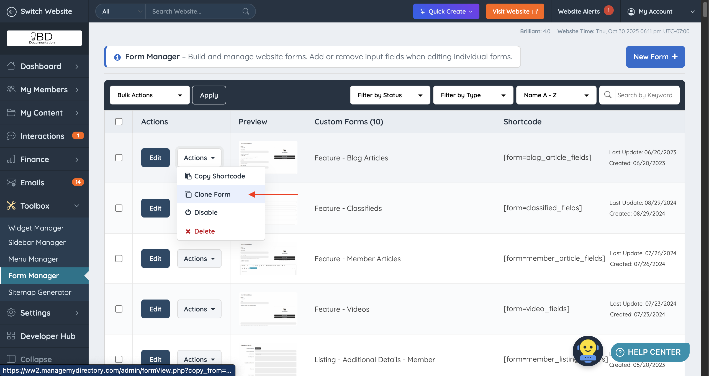Image resolution: width=709 pixels, height=376 pixels.
Task: Select Clone Form from the actions menu
Action: pos(212,194)
